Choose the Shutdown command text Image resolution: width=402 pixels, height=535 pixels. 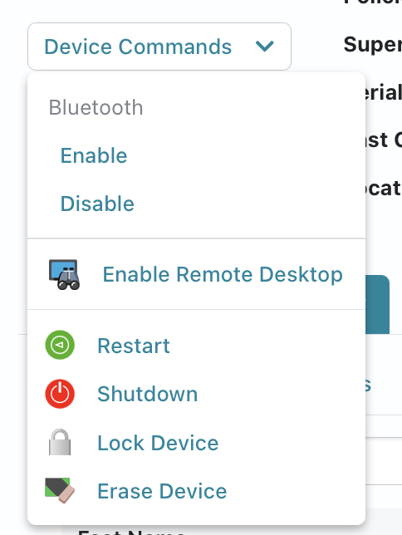(x=147, y=394)
